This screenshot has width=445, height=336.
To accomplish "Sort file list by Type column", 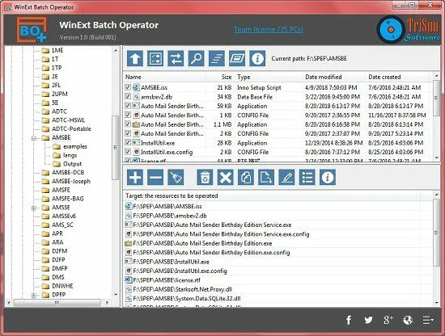I will pyautogui.click(x=269, y=77).
